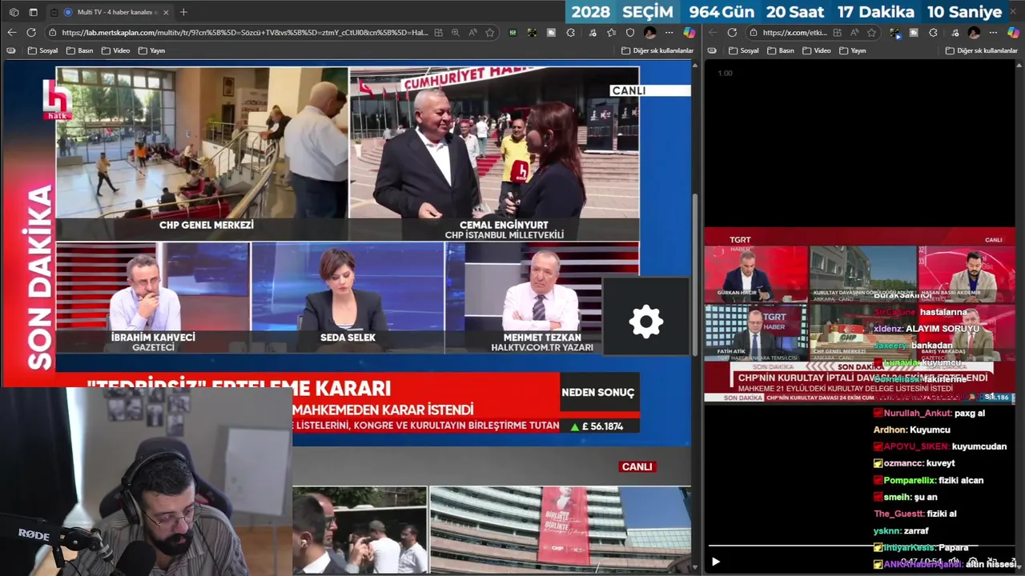Open profile avatar in right browser window
The image size is (1025, 576).
tap(974, 33)
